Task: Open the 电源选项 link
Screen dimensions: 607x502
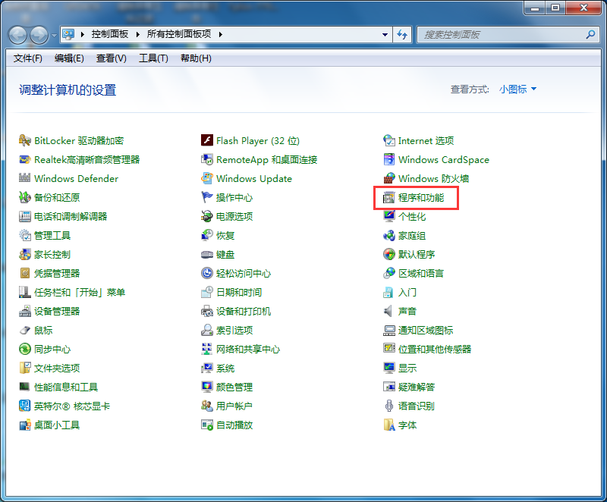Action: click(x=234, y=217)
